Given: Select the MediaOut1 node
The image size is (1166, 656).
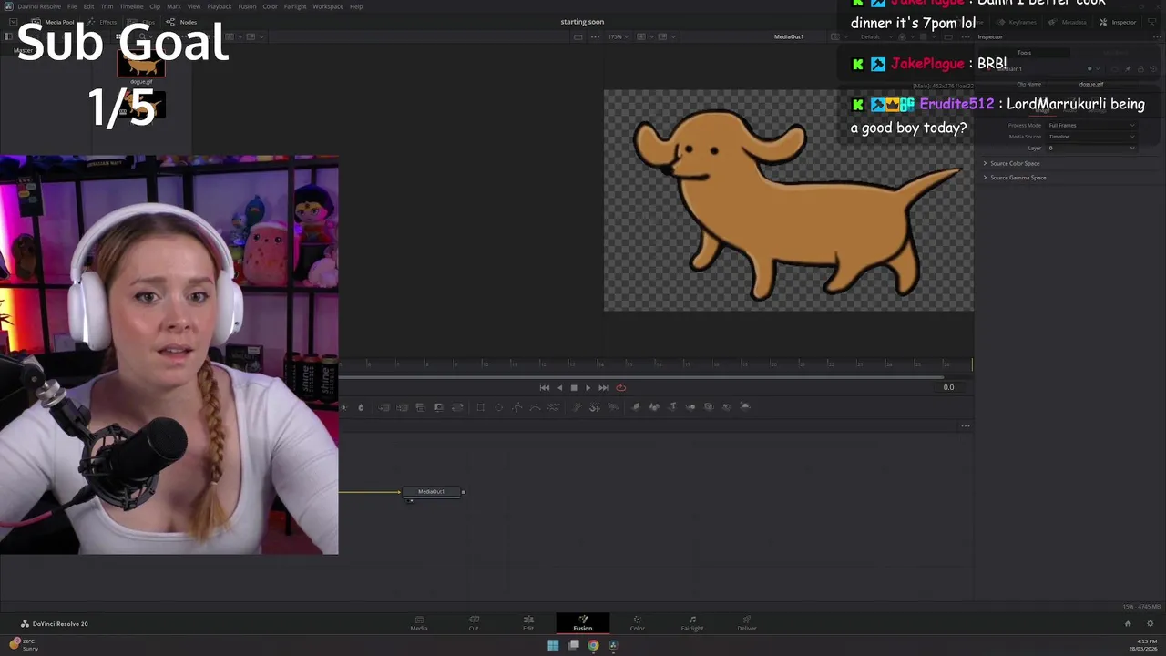Looking at the screenshot, I should pos(432,492).
